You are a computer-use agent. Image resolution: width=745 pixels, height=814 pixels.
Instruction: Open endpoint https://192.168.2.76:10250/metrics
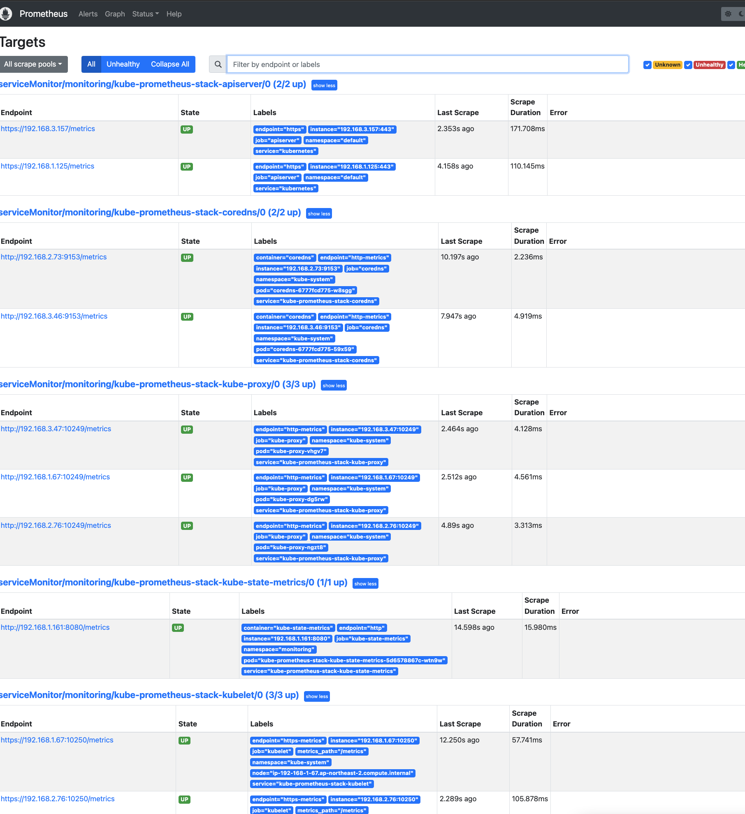click(58, 799)
